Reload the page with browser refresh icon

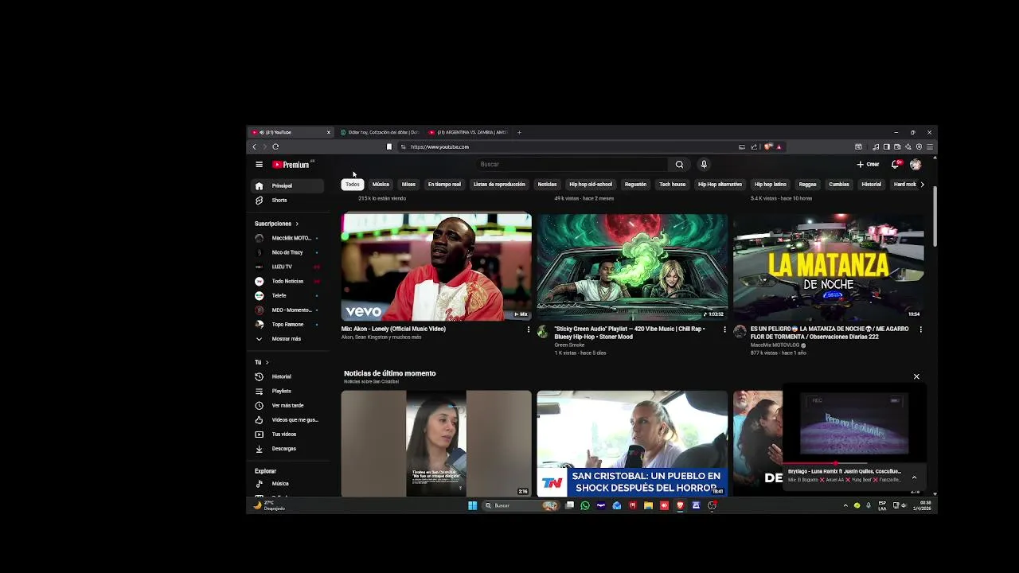(x=275, y=146)
